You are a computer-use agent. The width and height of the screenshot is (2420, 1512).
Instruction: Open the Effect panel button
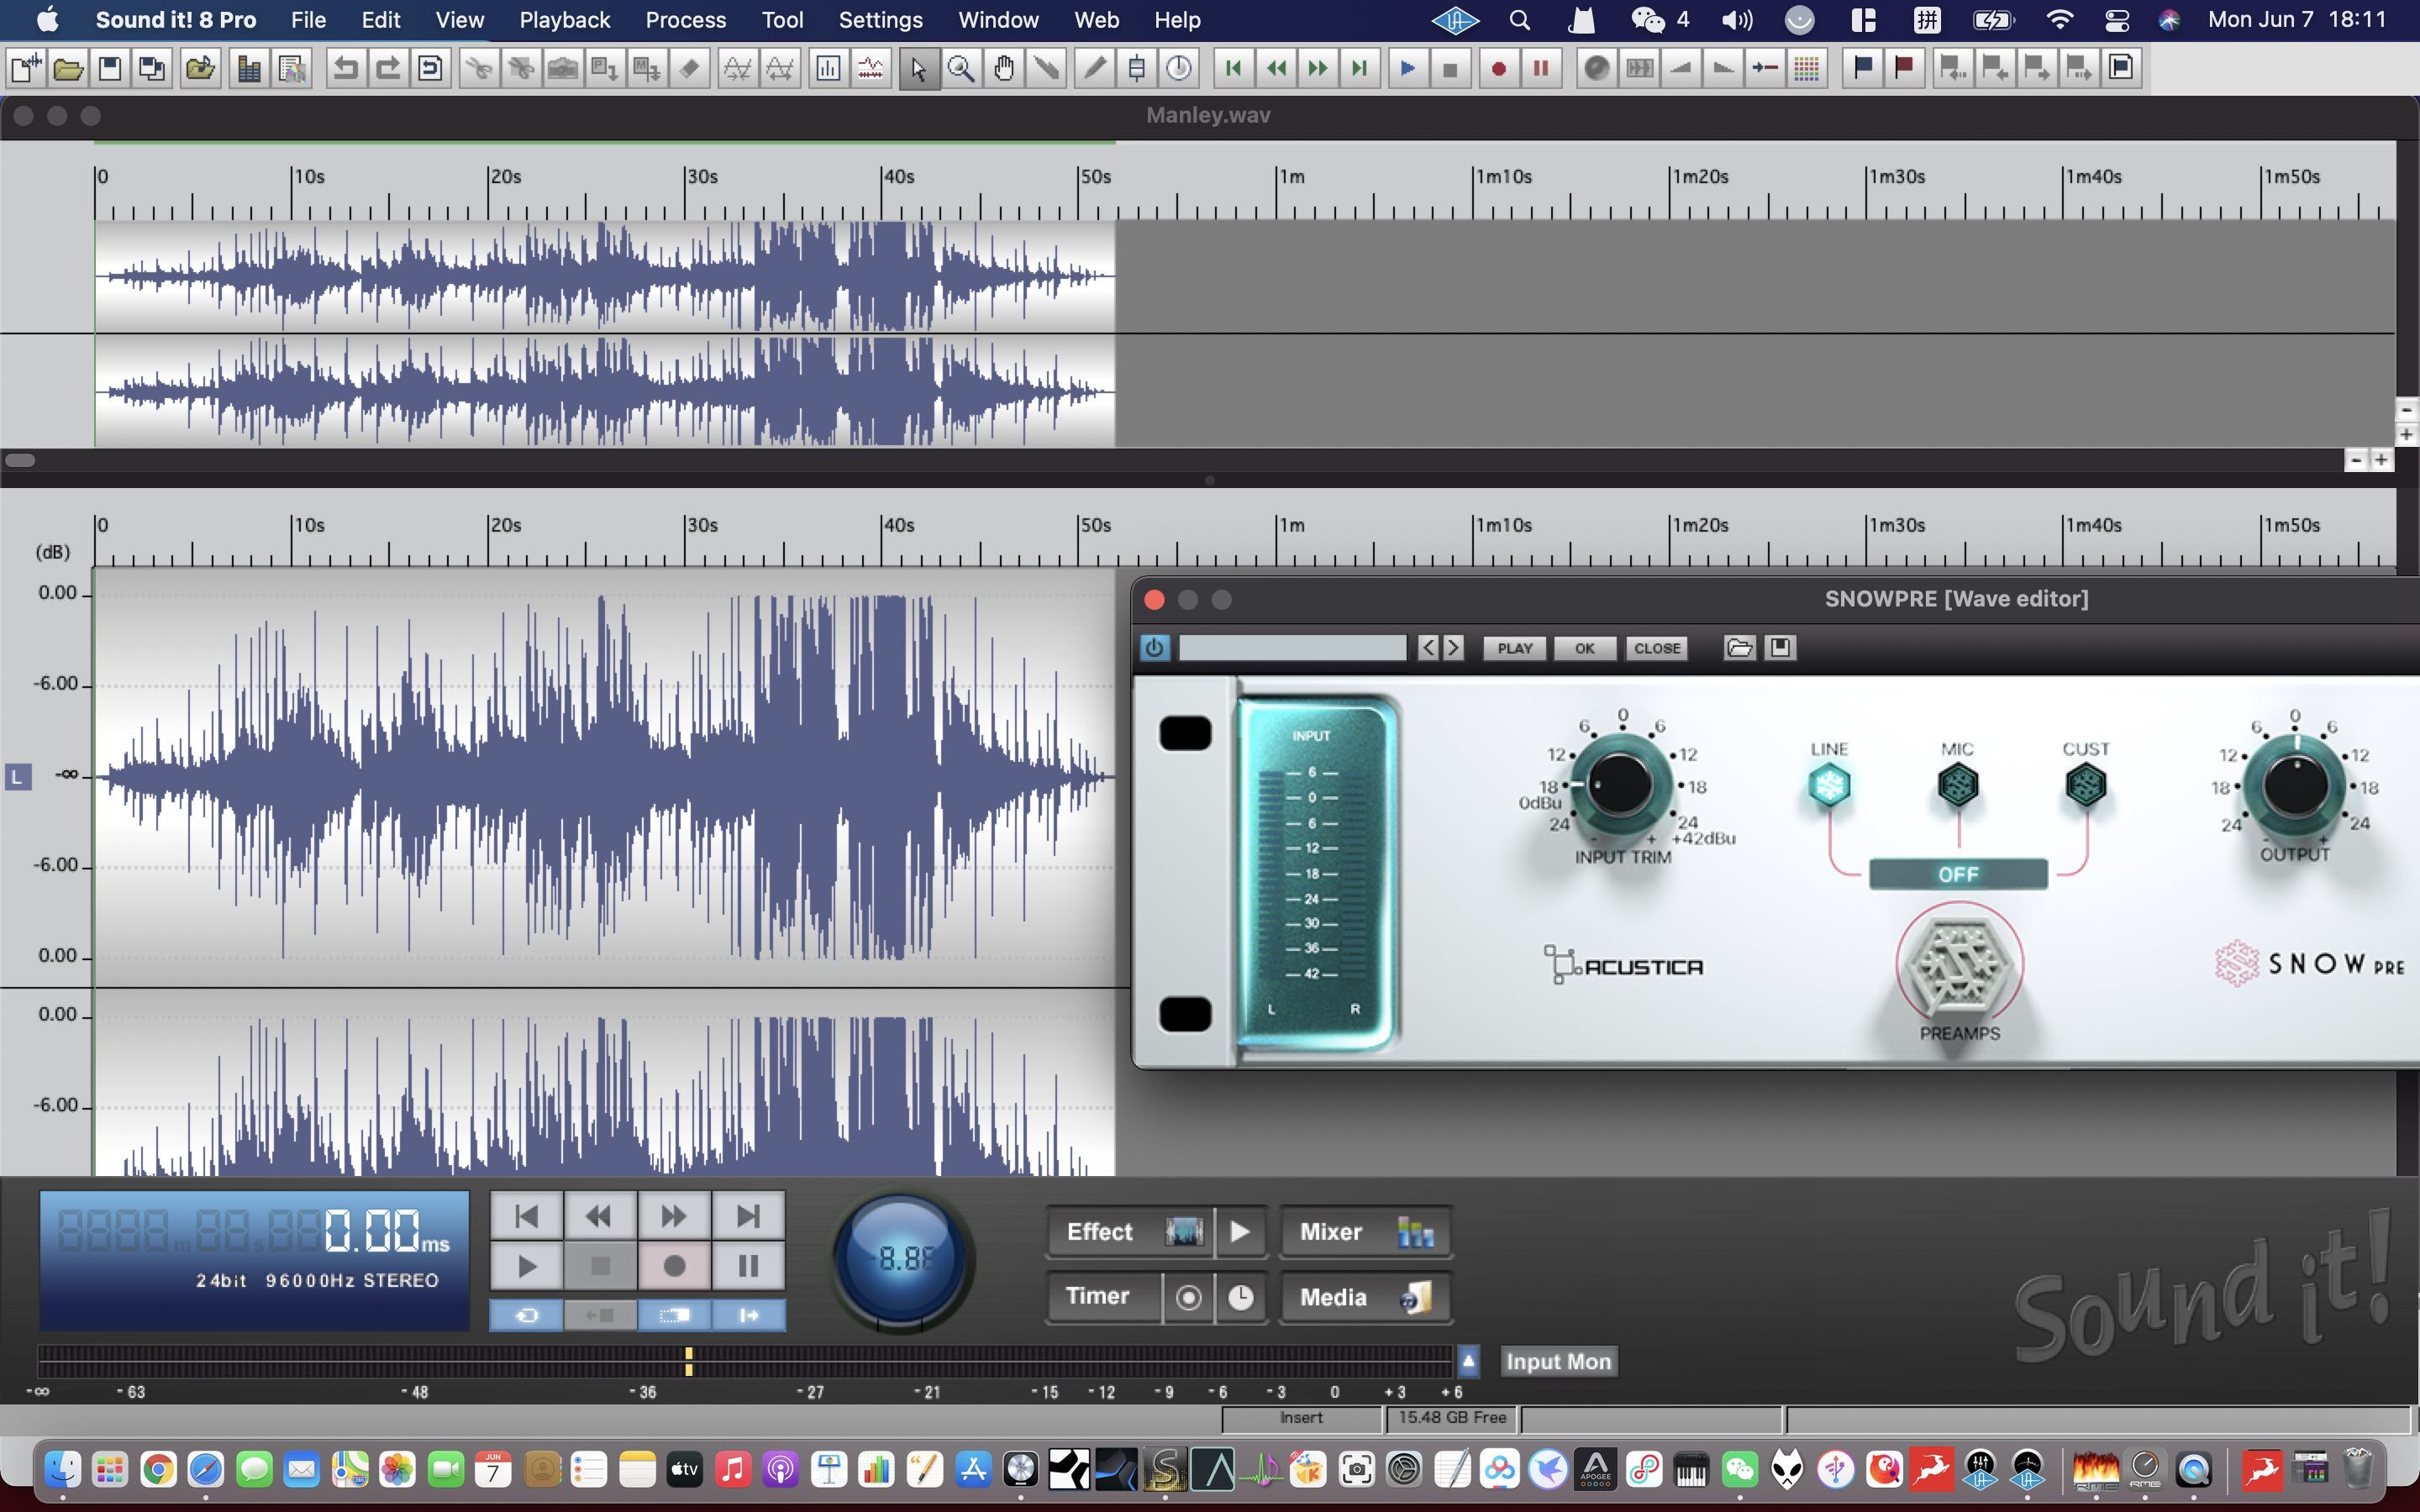click(1130, 1232)
